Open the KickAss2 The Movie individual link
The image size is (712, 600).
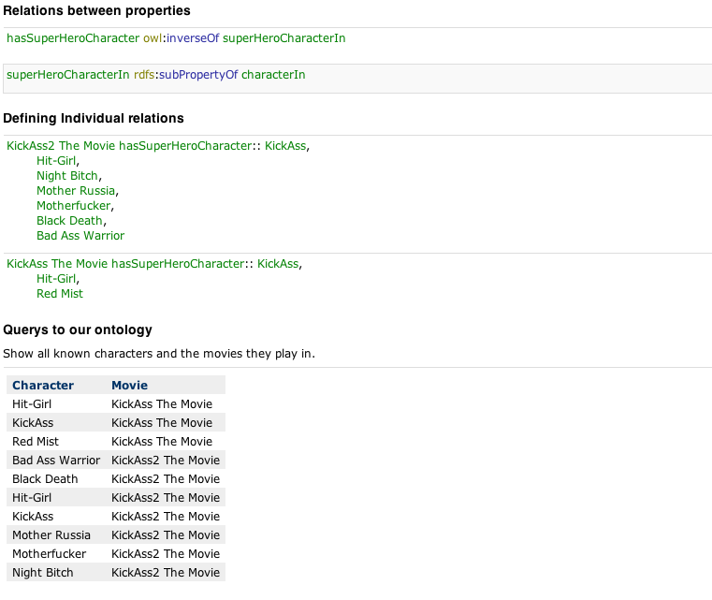click(61, 146)
